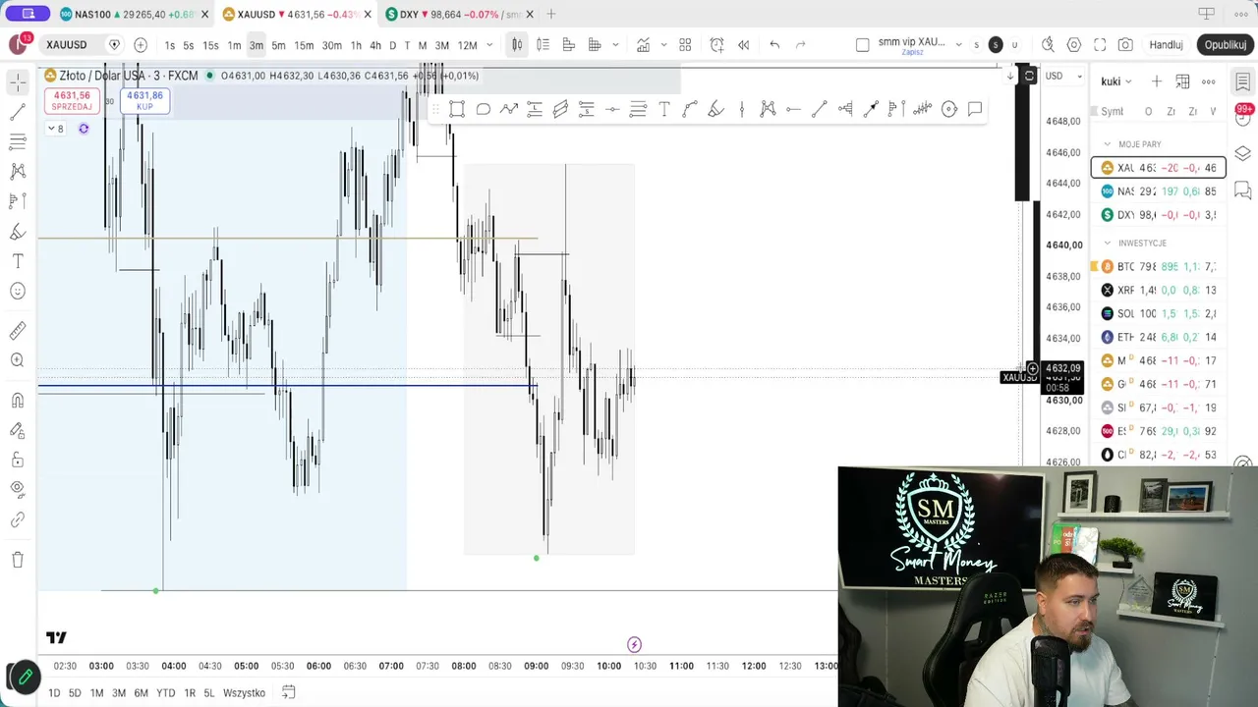Select the path tool in favorites toolbar

[509, 109]
